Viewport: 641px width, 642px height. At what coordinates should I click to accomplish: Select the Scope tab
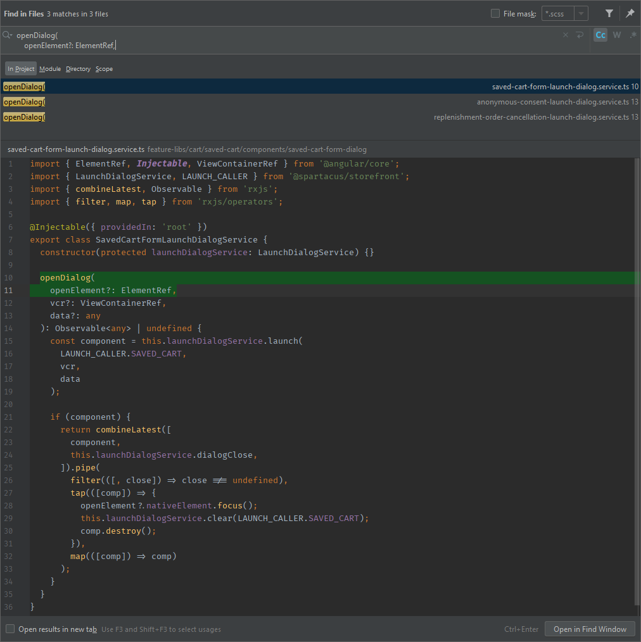104,69
